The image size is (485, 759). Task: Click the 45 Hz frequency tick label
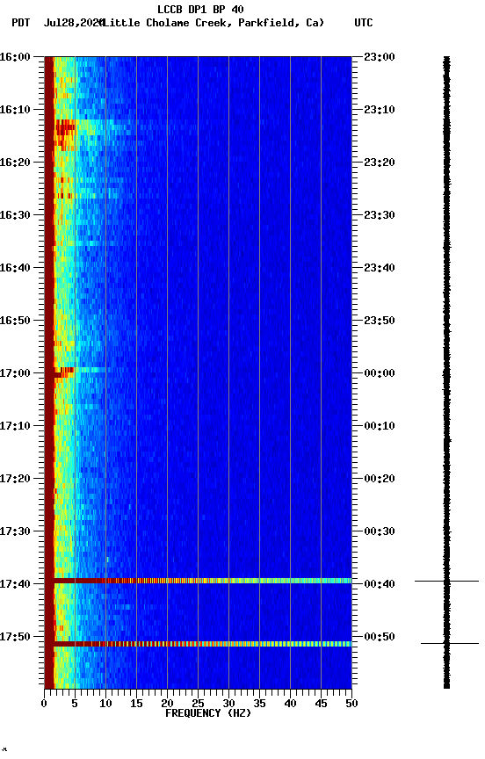[321, 704]
